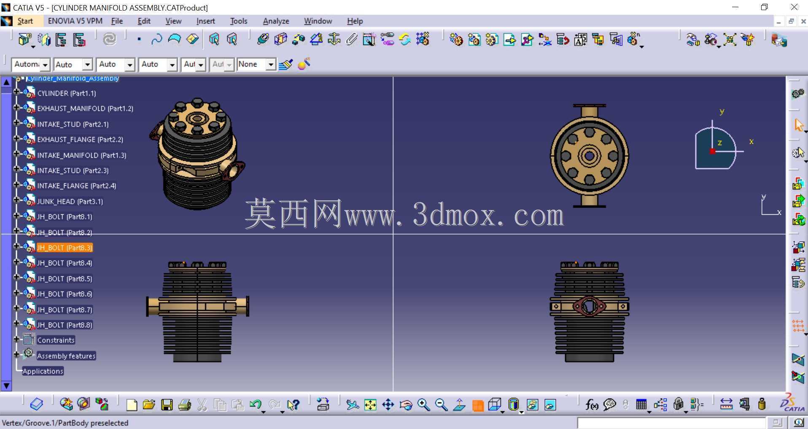Click the Zoom Out magnifier
The image size is (808, 429).
(x=441, y=405)
